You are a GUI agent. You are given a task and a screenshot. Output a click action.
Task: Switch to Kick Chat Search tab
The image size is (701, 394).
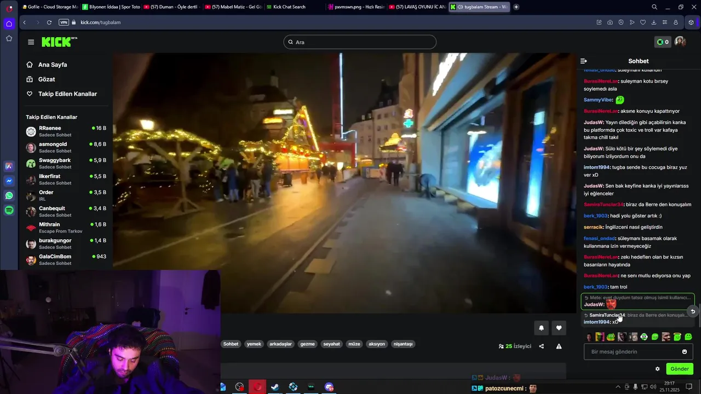[295, 7]
